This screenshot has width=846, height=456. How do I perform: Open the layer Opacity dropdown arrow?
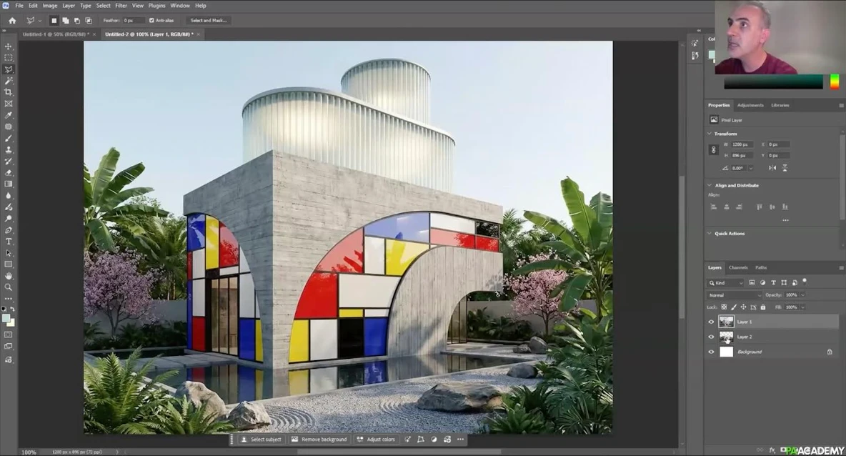click(803, 295)
